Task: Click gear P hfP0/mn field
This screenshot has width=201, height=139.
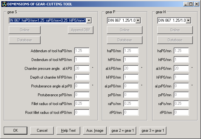Action: [131, 59]
